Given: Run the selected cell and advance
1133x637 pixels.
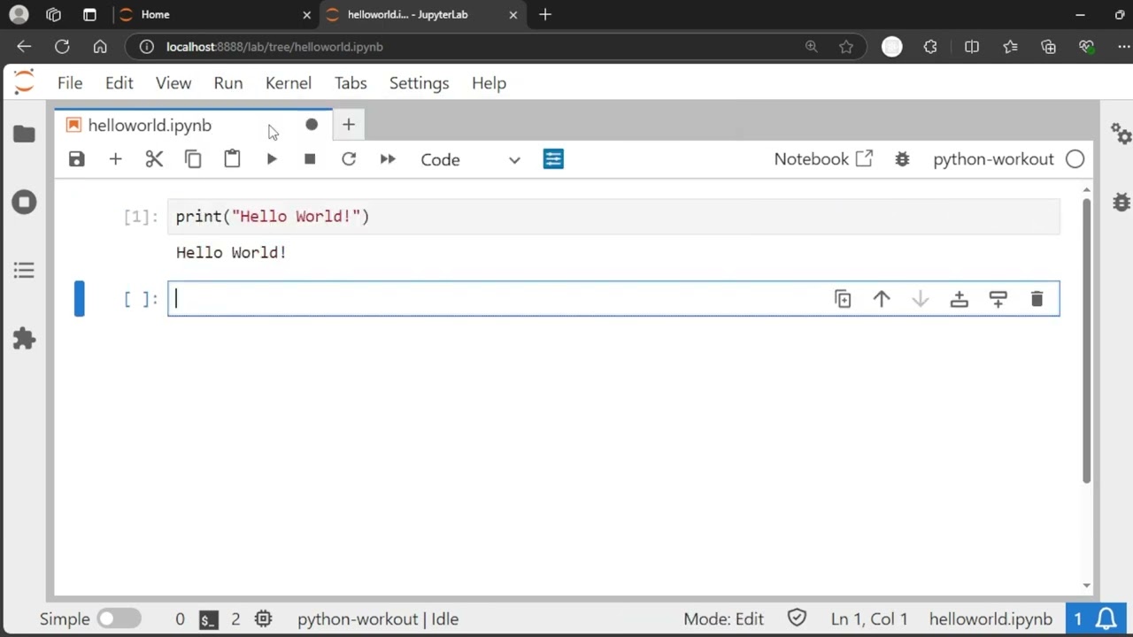Looking at the screenshot, I should click(271, 159).
